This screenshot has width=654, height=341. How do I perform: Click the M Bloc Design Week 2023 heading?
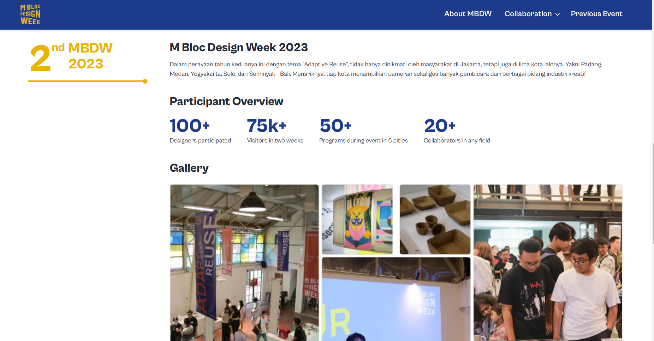click(x=239, y=47)
